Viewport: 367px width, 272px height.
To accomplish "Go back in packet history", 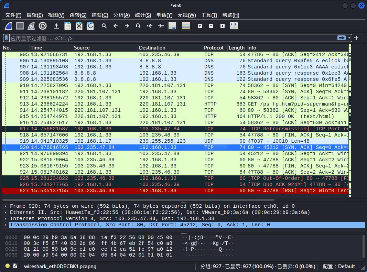I will click(x=116, y=26).
